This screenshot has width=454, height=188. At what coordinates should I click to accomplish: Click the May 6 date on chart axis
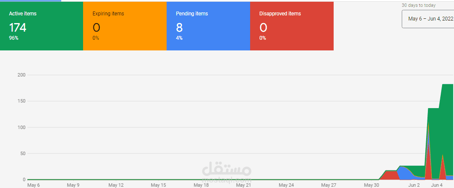click(x=33, y=185)
